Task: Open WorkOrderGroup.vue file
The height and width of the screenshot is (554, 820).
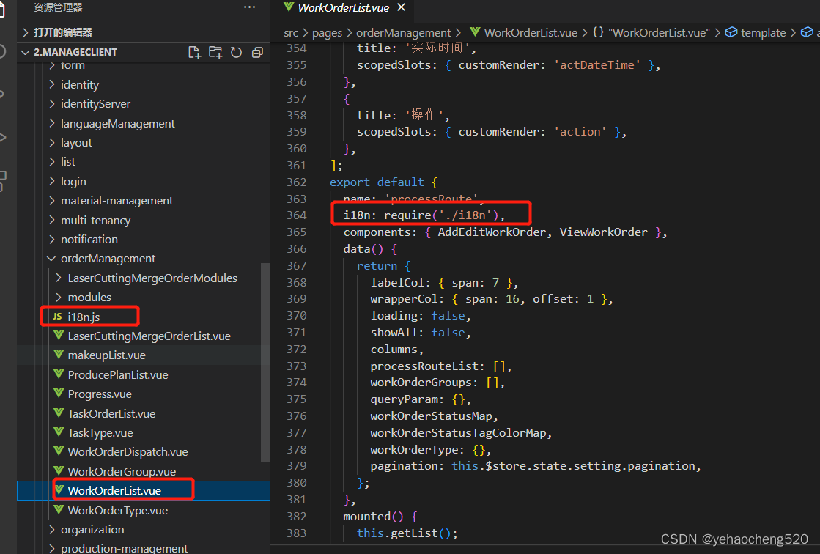Action: pos(122,471)
